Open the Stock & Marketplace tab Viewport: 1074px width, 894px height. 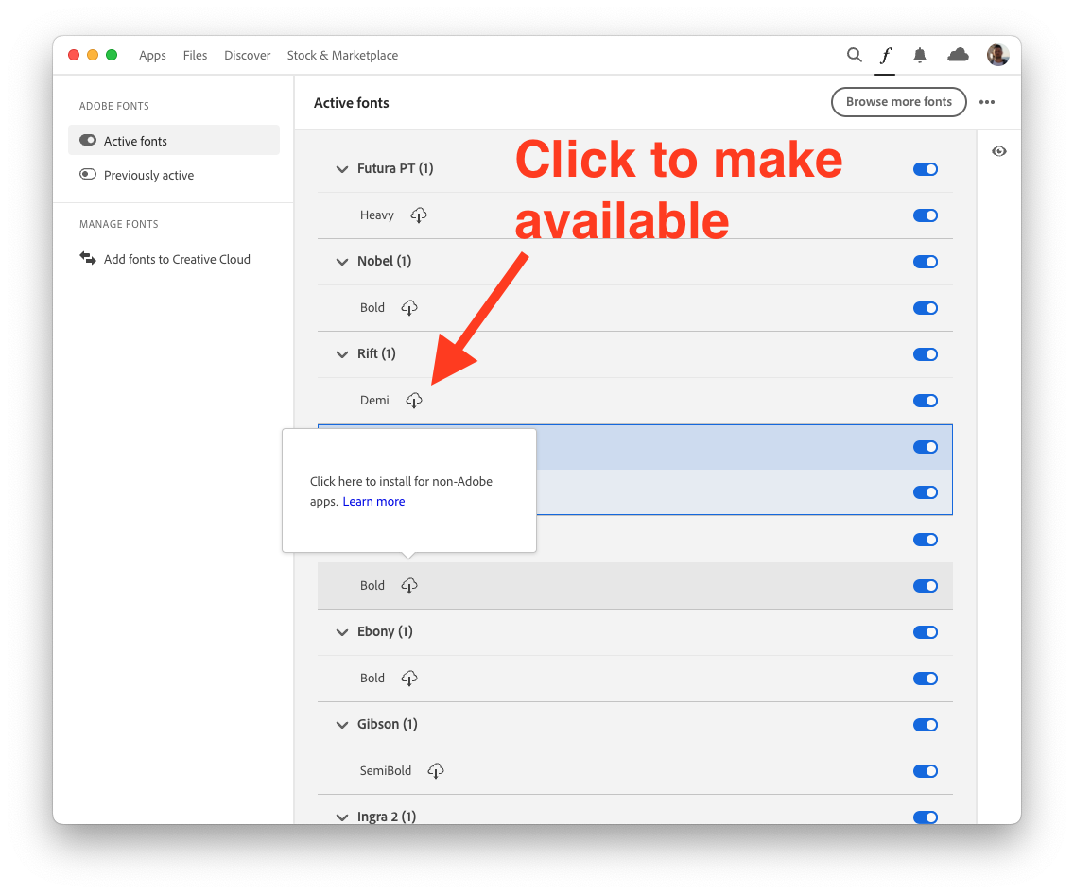tap(342, 56)
